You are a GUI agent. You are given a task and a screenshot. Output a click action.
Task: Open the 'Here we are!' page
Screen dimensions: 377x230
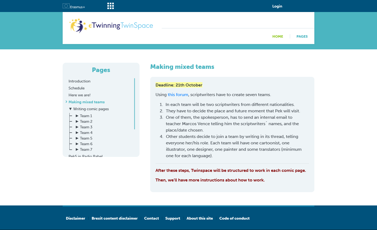pyautogui.click(x=80, y=95)
